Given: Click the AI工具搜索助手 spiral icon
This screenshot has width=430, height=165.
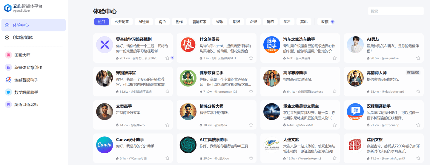Looking at the screenshot, I should tap(188, 145).
